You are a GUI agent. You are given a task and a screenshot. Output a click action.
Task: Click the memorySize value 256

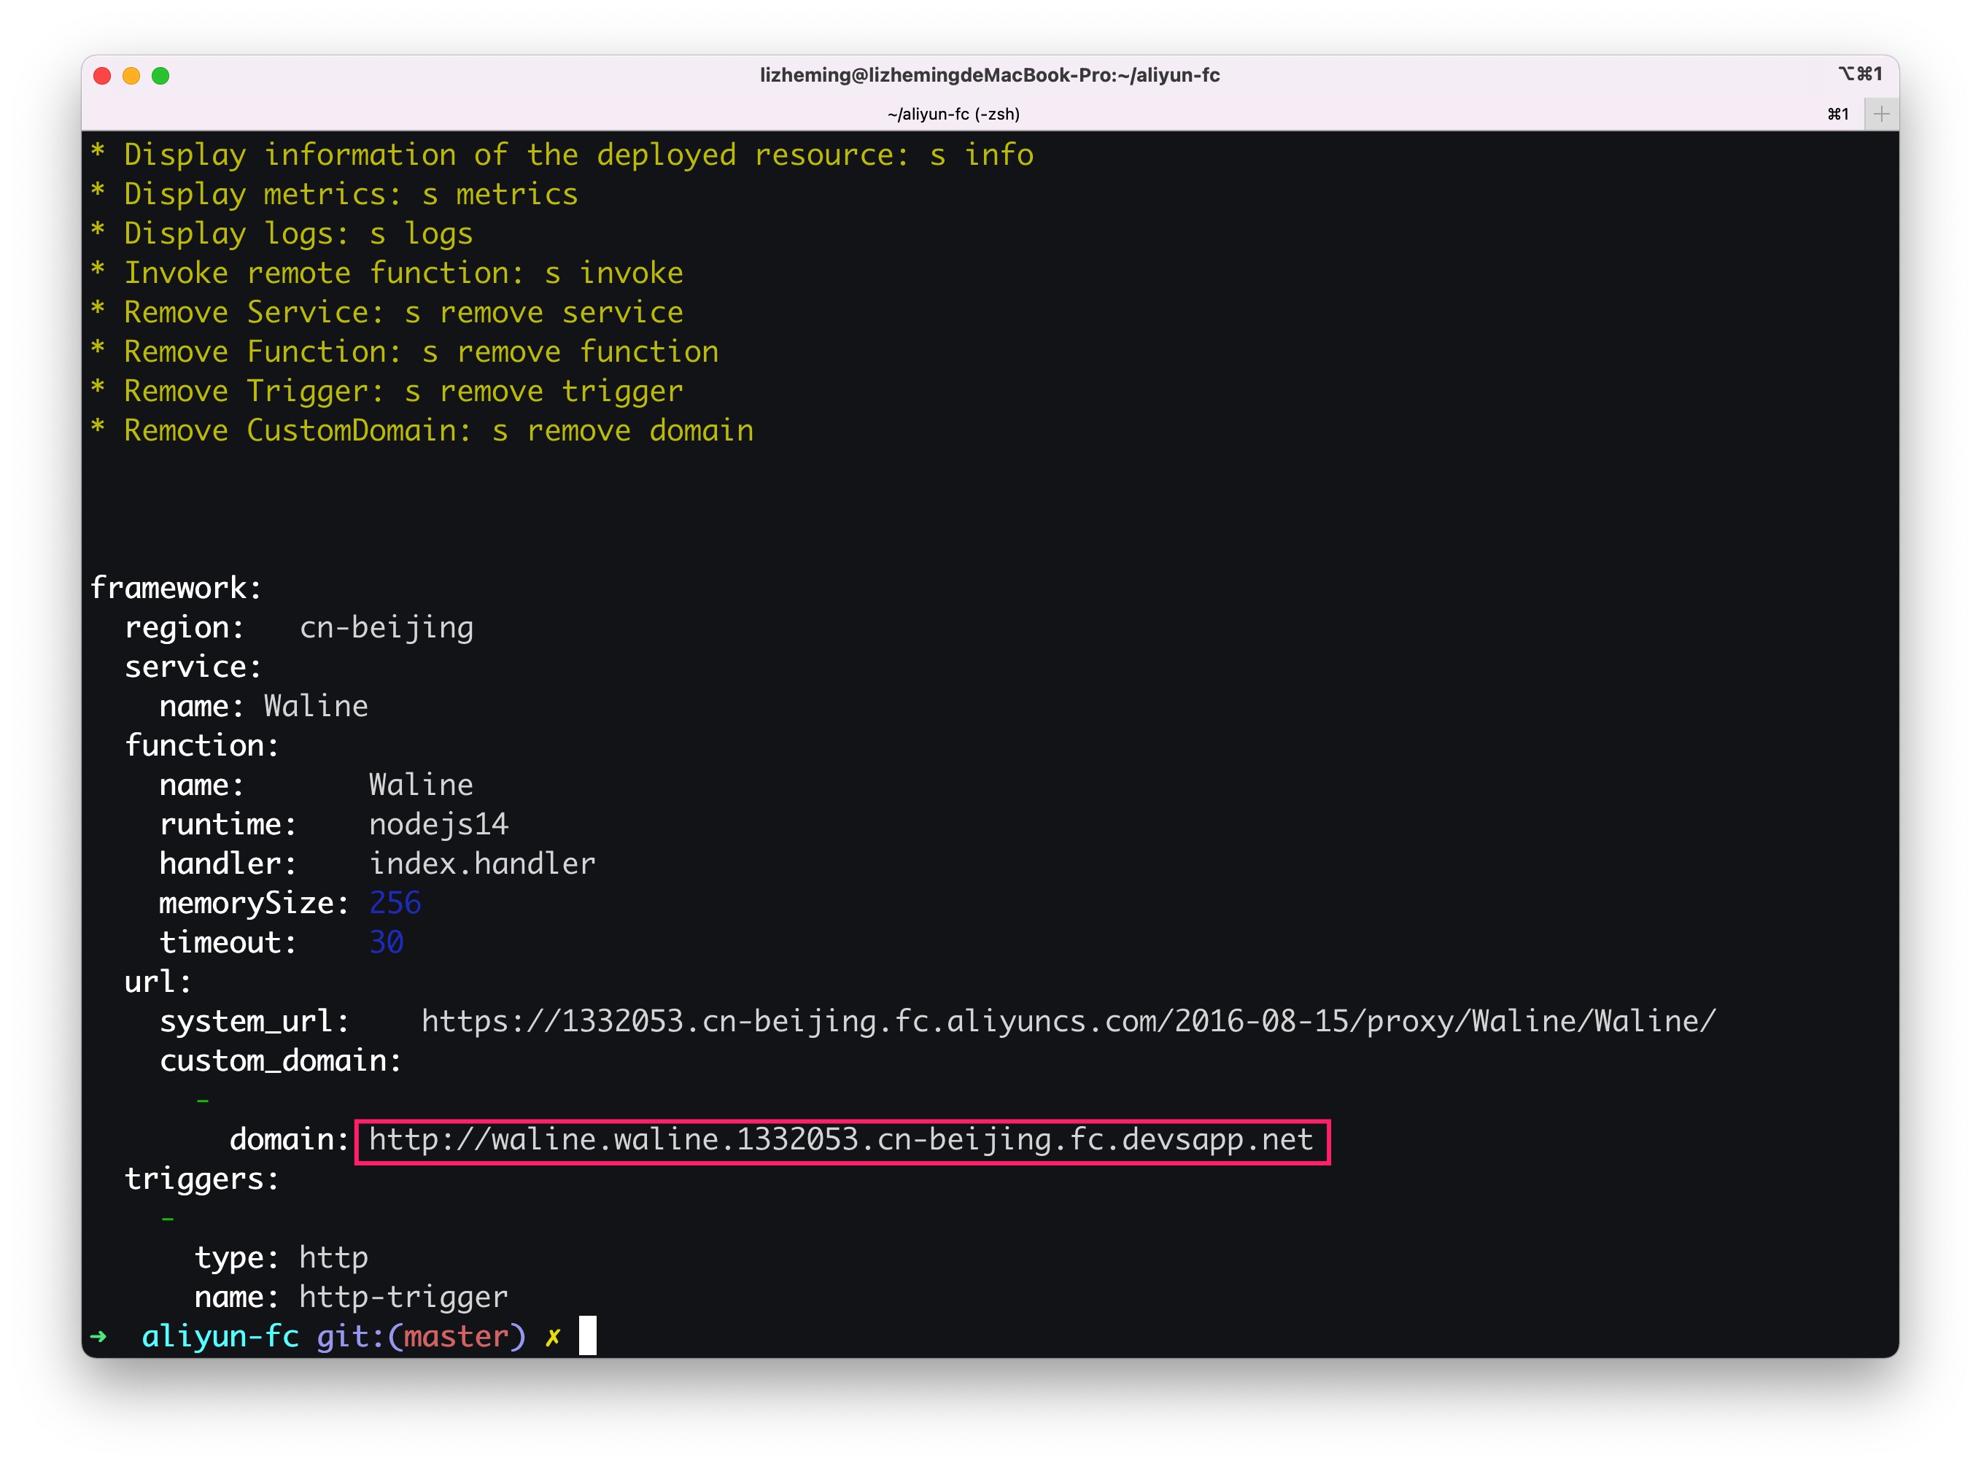click(x=395, y=904)
